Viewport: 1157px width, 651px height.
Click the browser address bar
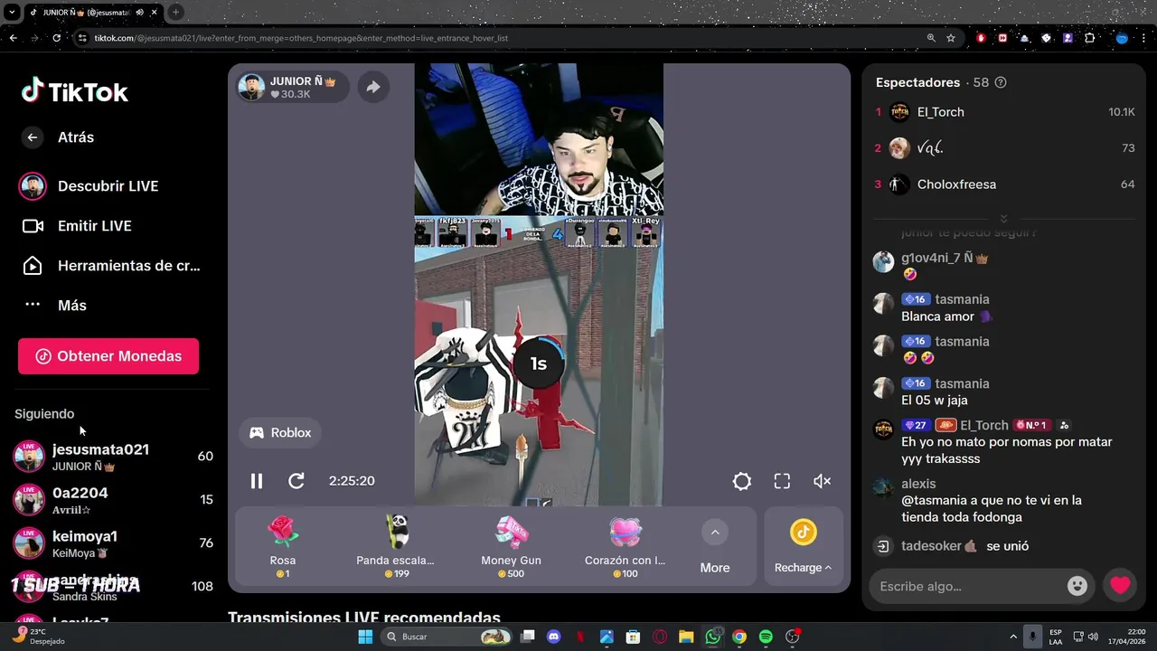pyautogui.click(x=506, y=38)
